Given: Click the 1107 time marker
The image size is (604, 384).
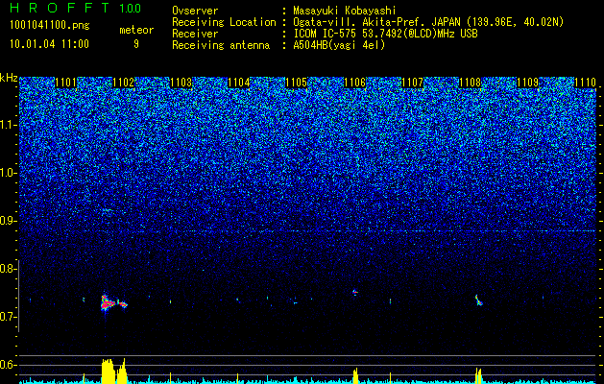Looking at the screenshot, I should (x=412, y=83).
